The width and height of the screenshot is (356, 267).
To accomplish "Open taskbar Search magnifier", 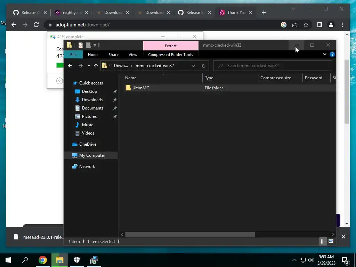I will coord(25,260).
